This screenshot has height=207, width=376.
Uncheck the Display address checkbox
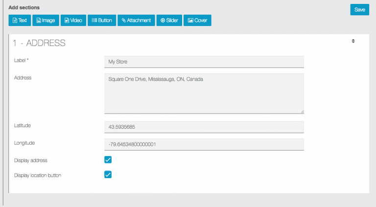point(108,160)
